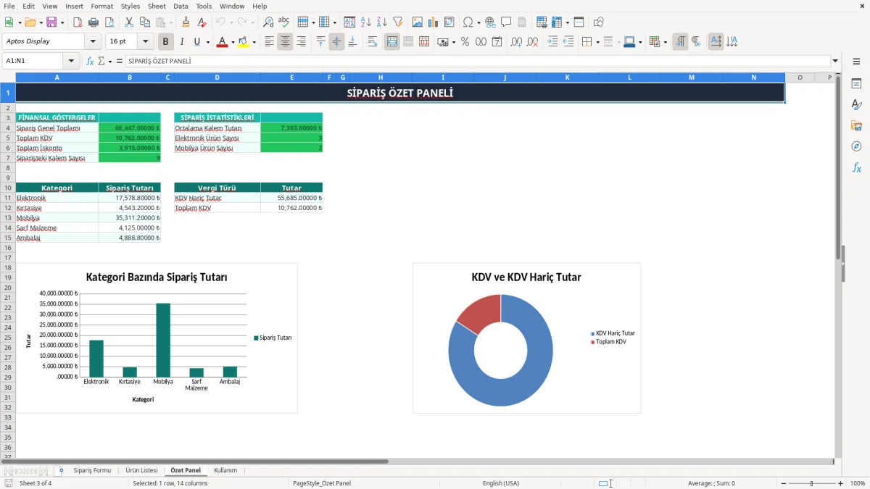Open Find & Replace
The width and height of the screenshot is (870, 489).
coord(268,22)
